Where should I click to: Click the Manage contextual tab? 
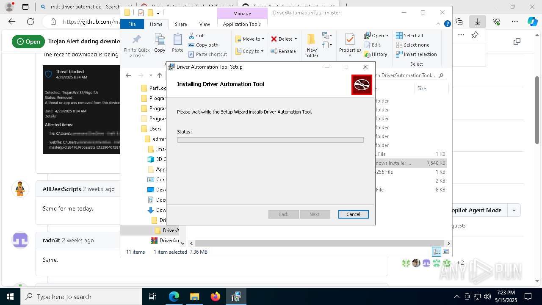(x=242, y=14)
